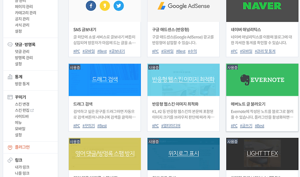Open 스킨 편집 under 꾸미기
The image size is (300, 177).
[x=22, y=110]
